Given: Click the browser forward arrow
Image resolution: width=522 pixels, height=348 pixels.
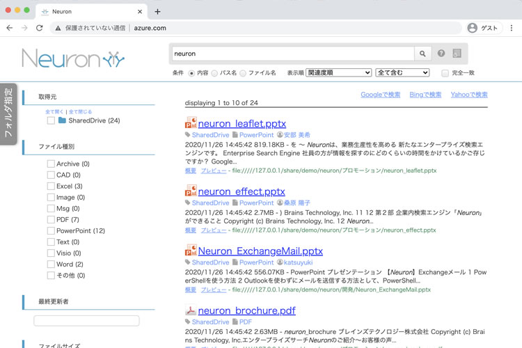Looking at the screenshot, I should [24, 28].
